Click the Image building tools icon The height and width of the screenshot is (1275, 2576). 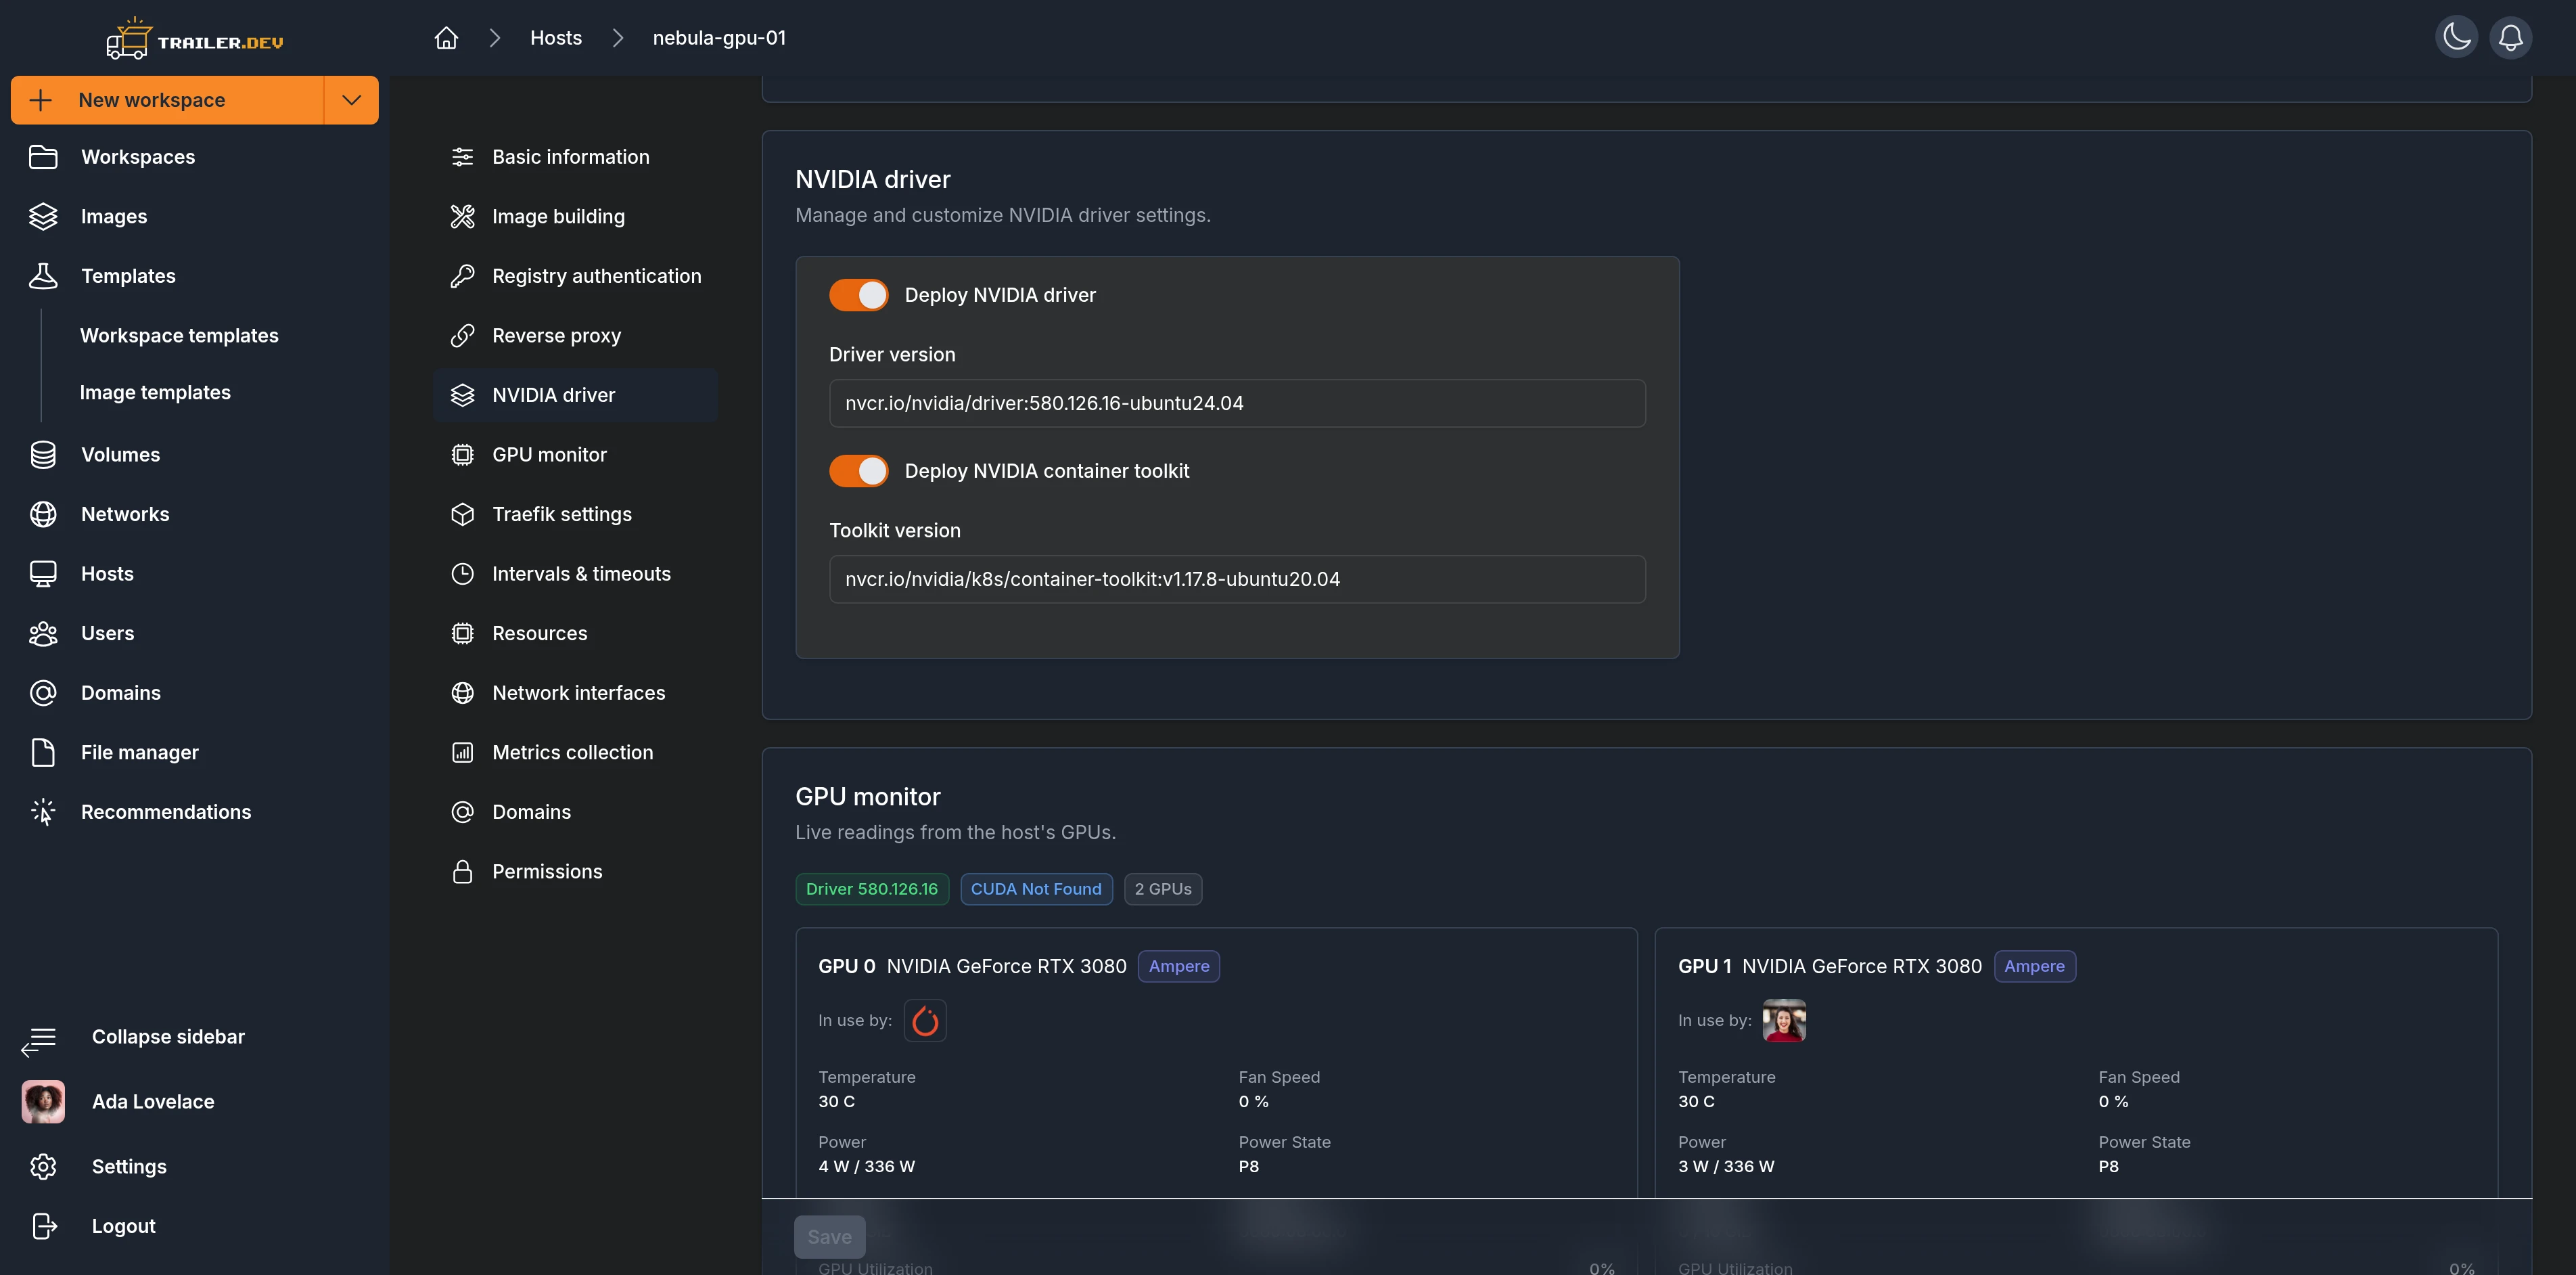(x=462, y=216)
